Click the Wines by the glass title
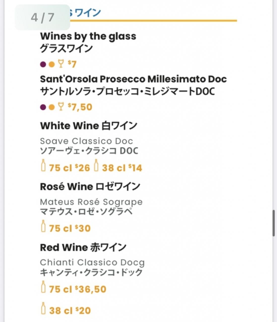Viewport: 277px width, 322px height. pyautogui.click(x=88, y=36)
